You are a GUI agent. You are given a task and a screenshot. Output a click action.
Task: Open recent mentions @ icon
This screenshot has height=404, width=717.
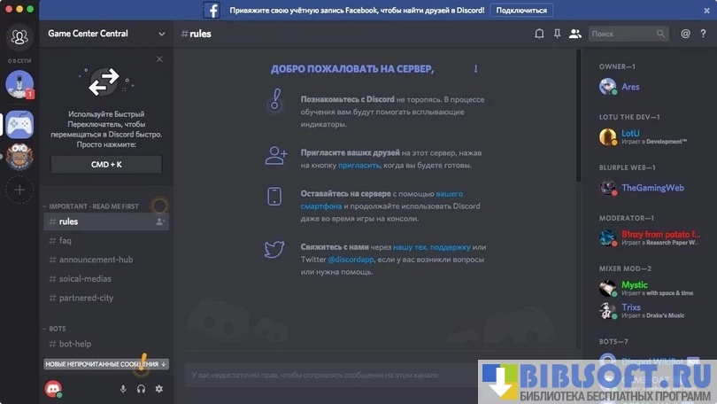pos(685,34)
